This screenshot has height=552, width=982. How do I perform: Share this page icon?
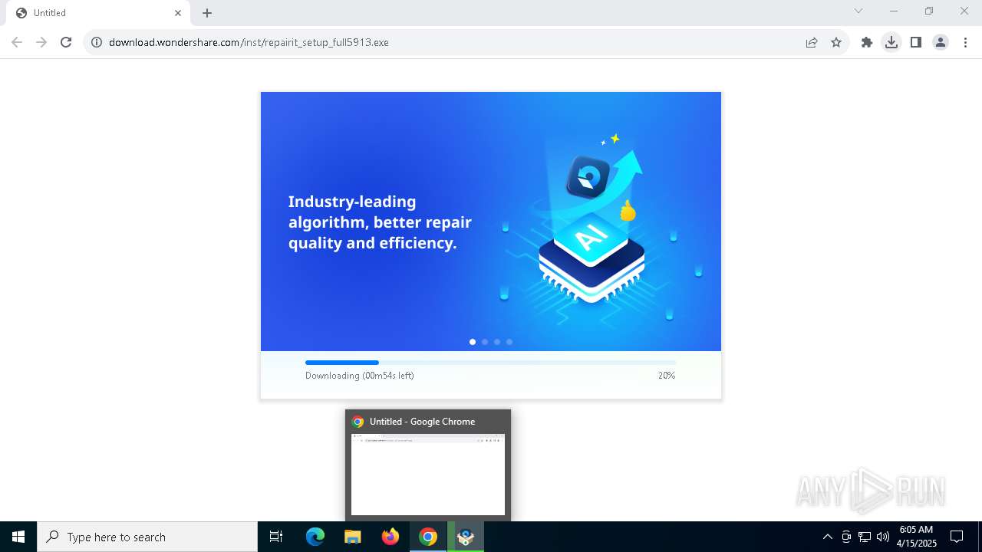(x=812, y=42)
